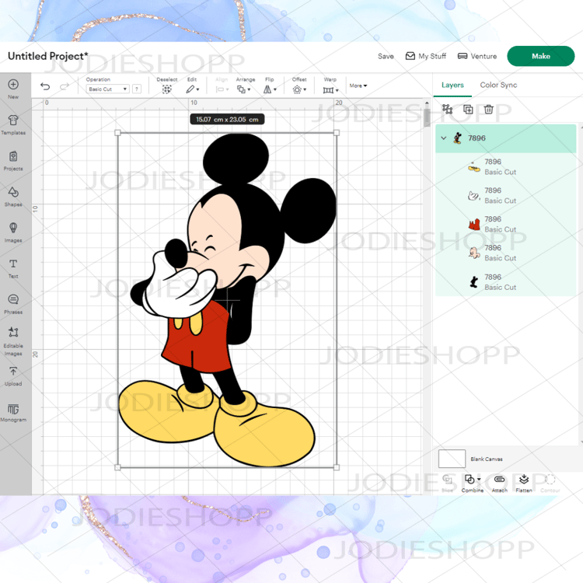
Task: Deselect the current selection
Action: coord(167,86)
